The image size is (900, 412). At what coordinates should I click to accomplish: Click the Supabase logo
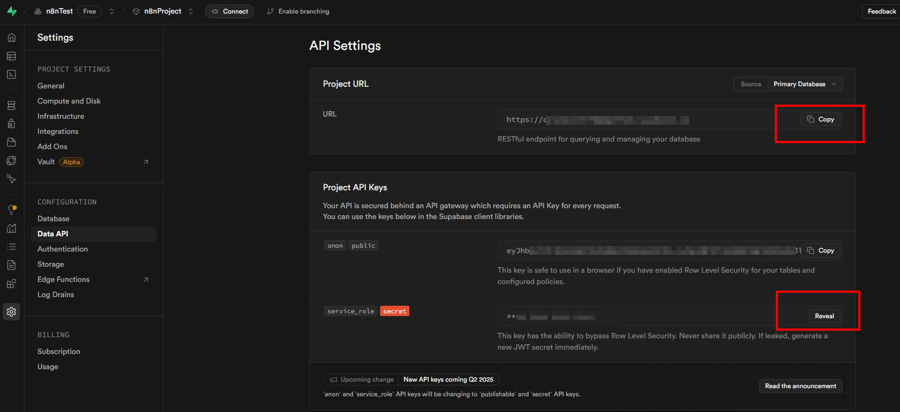coord(12,11)
